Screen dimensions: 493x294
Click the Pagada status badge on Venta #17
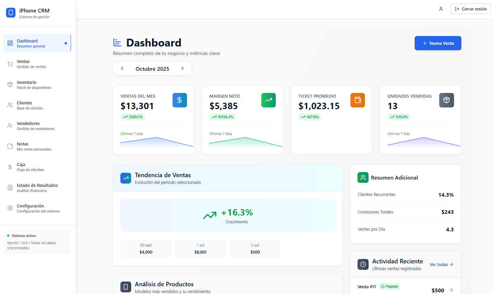click(389, 286)
